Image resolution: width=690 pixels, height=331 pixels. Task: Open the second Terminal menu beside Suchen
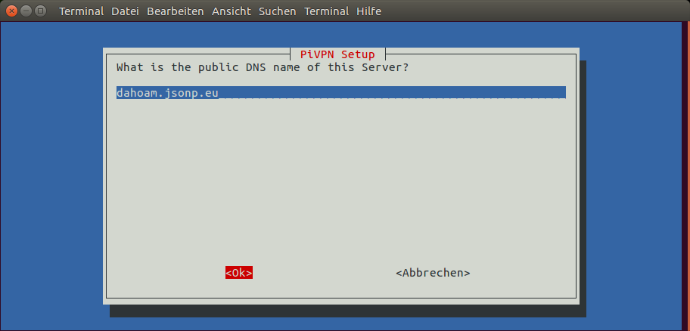pyautogui.click(x=327, y=11)
